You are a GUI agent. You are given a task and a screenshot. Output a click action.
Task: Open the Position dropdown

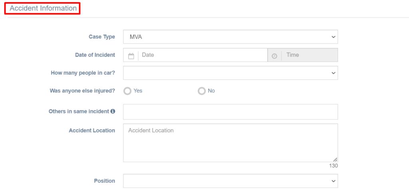230,181
